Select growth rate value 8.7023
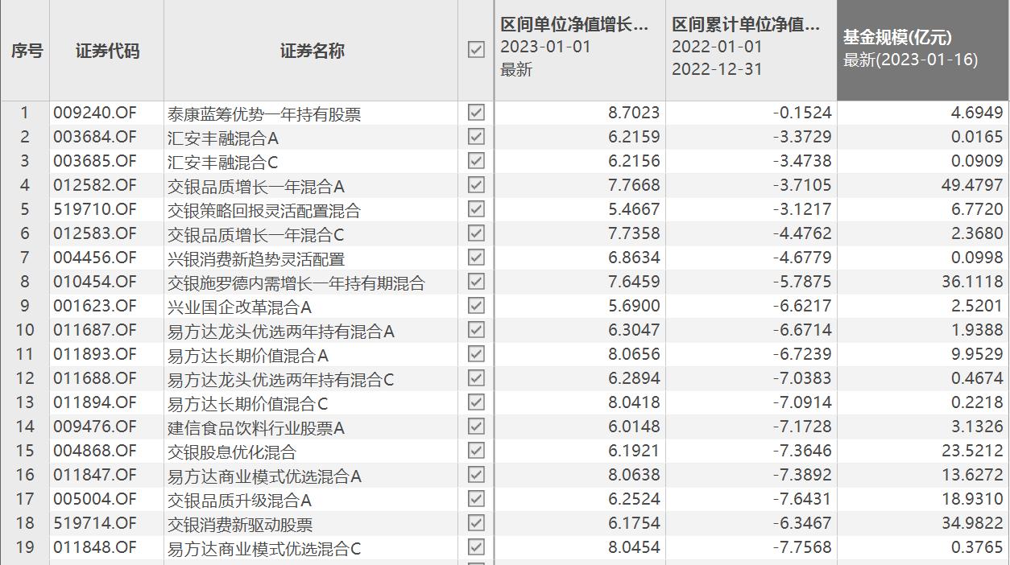The width and height of the screenshot is (1010, 565). (634, 113)
